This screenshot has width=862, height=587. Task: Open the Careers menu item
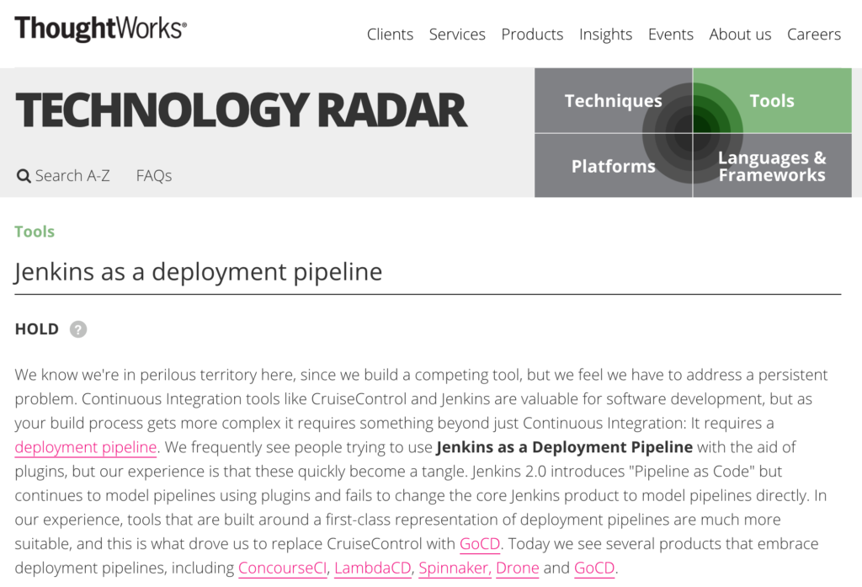[x=814, y=35]
